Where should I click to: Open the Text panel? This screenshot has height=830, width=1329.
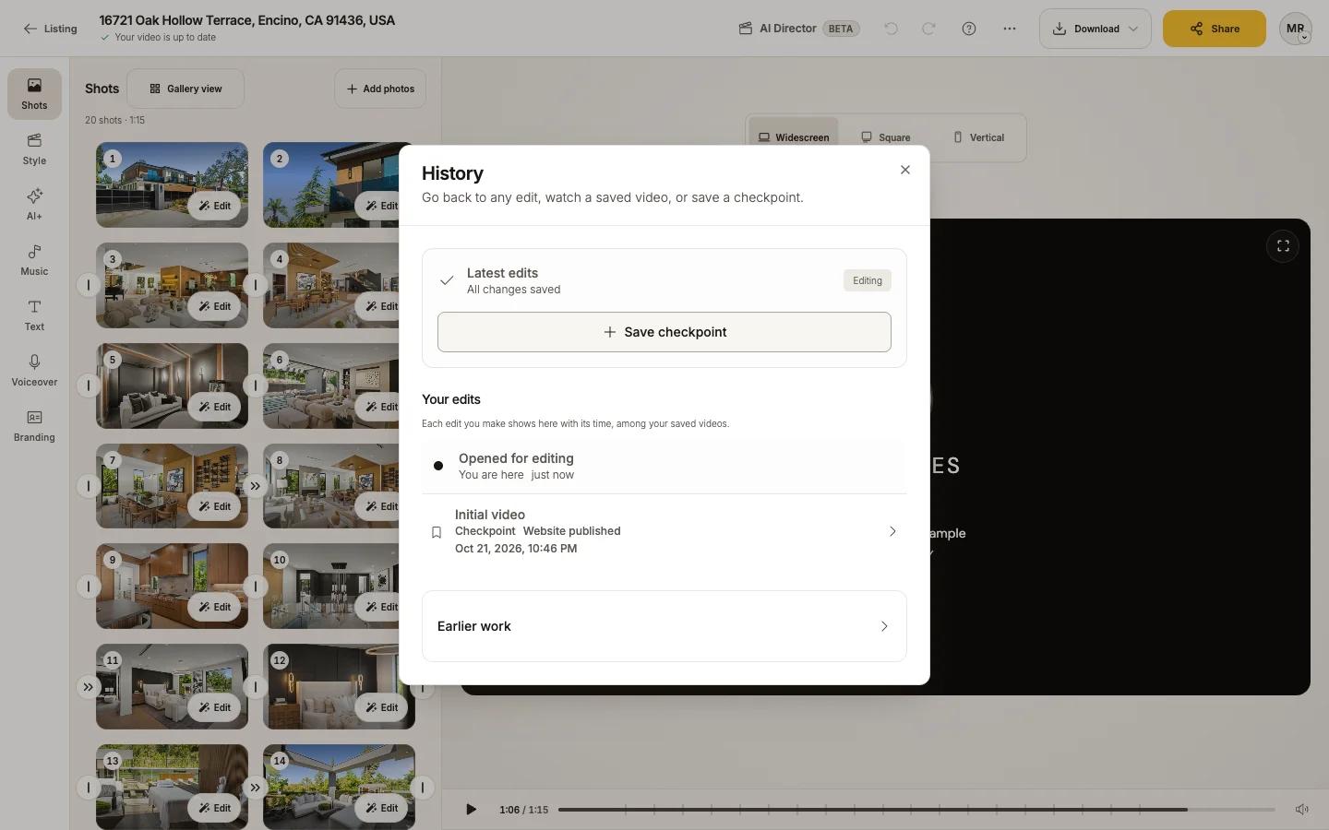pyautogui.click(x=34, y=315)
